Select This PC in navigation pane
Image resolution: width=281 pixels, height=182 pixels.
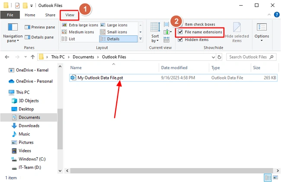point(19,92)
